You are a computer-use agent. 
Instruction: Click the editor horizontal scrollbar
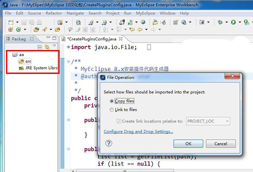125,171
